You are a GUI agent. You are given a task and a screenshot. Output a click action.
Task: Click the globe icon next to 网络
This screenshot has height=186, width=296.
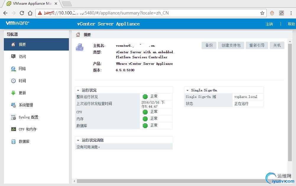[x=13, y=69]
